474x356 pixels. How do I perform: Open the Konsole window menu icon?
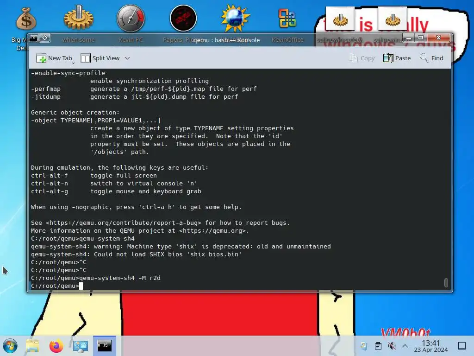33,38
